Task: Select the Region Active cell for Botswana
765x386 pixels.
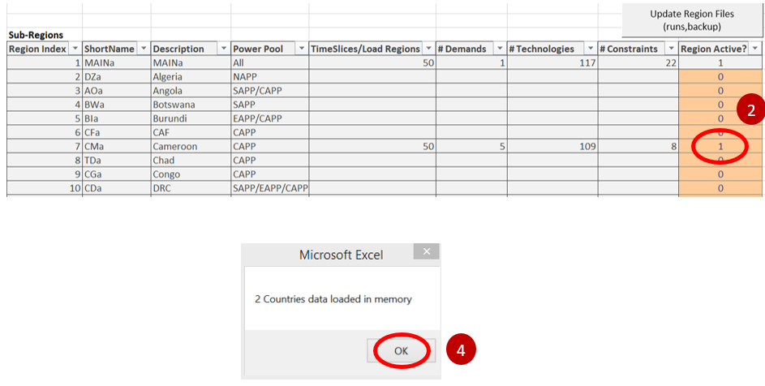Action: [720, 105]
